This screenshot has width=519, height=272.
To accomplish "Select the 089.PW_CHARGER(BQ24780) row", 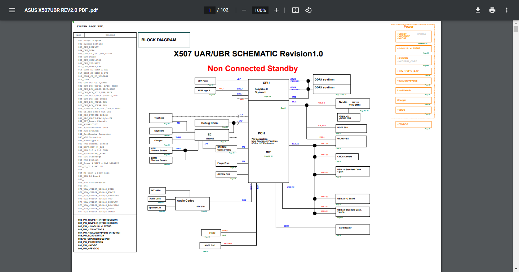I will (94, 239).
